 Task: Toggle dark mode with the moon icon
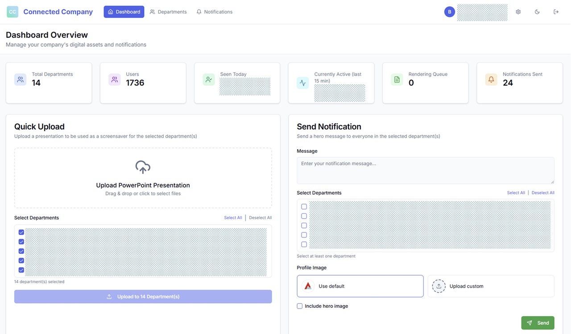(537, 12)
